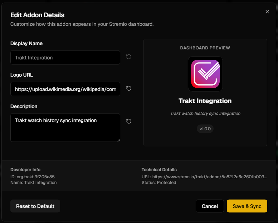This screenshot has height=223, width=278.
Task: Click the italic preview description text
Action: [x=205, y=113]
